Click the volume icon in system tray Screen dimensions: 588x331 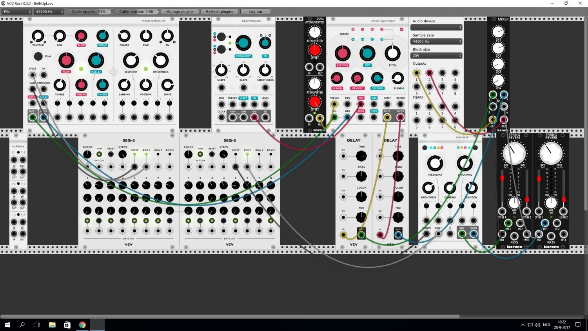537,325
